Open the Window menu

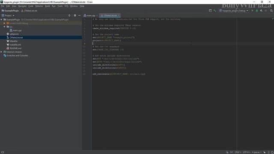click(74, 6)
